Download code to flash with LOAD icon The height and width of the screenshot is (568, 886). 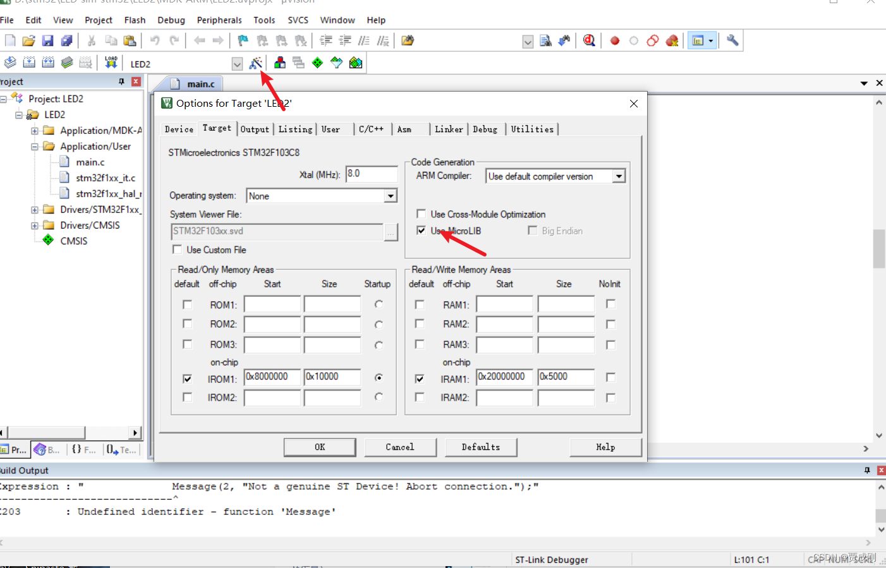click(111, 63)
